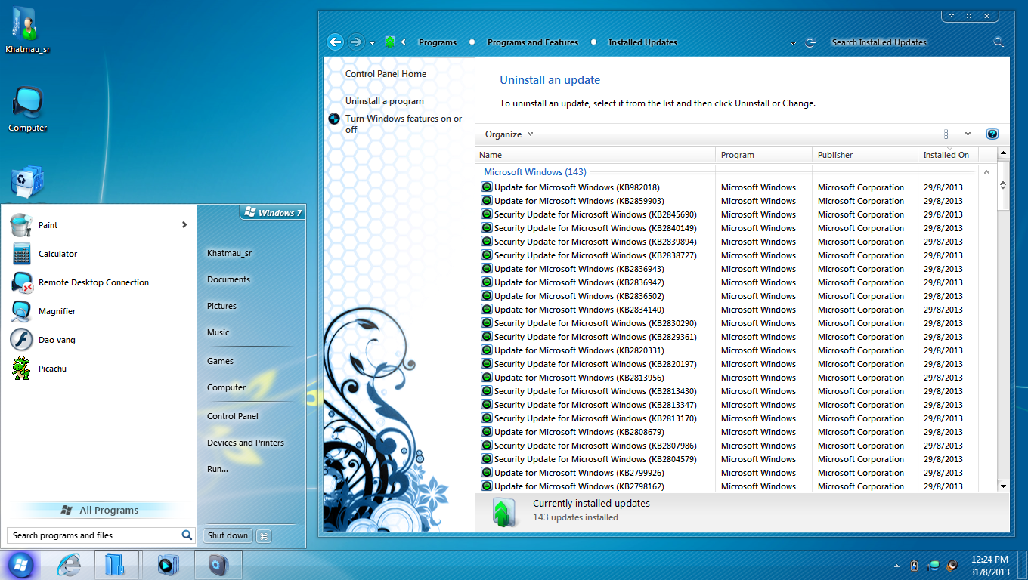
Task: Click the taskbar clock 12:24 PM
Action: click(x=990, y=560)
